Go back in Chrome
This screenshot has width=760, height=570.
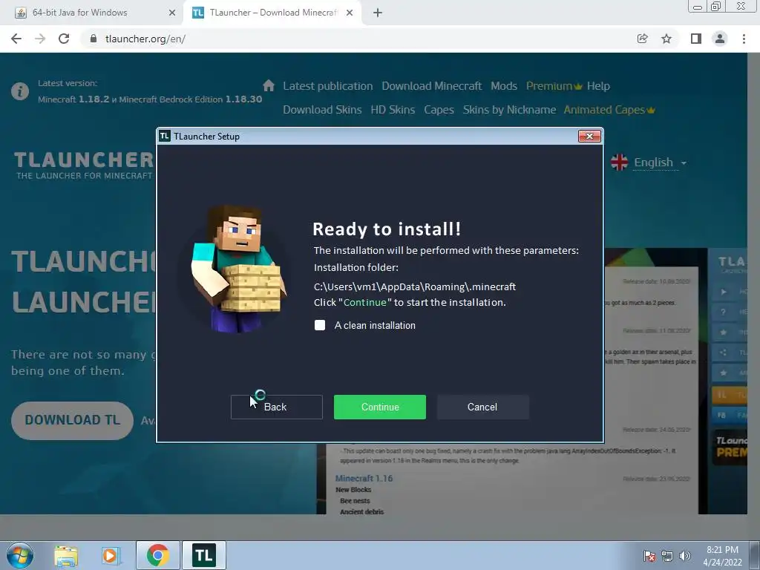tap(16, 39)
